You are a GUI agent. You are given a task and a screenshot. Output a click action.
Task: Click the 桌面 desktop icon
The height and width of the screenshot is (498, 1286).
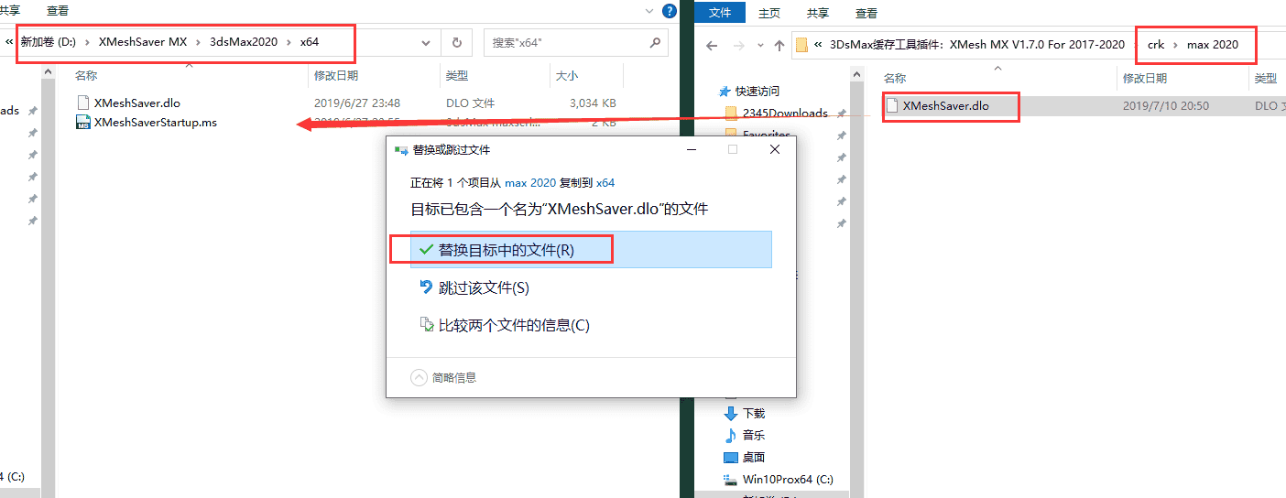coord(731,457)
